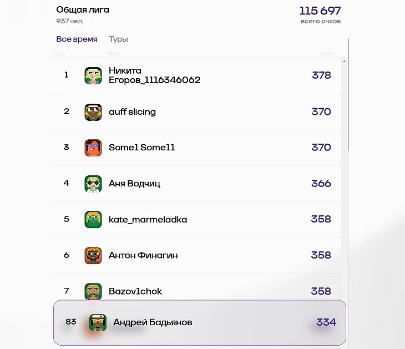Switch to the Туры tab
Image resolution: width=405 pixels, height=349 pixels.
pyautogui.click(x=118, y=39)
